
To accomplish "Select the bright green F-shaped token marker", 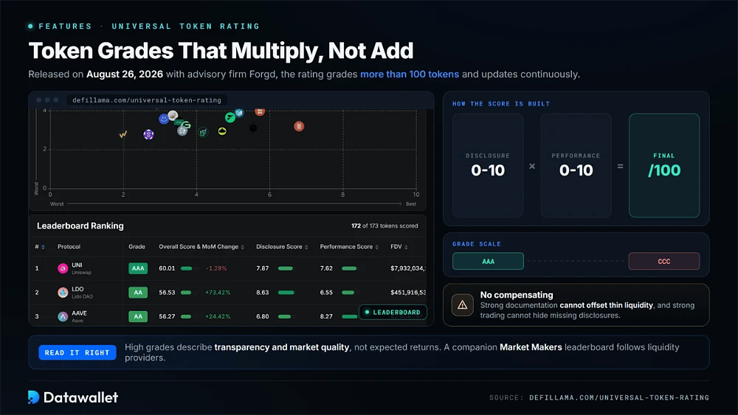I will 230,117.
